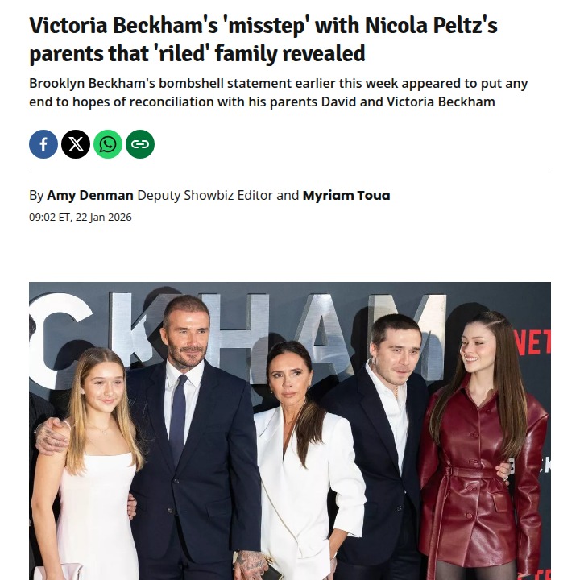Copy the article link with the green link icon
Viewport: 580px width, 580px height.
tap(140, 144)
